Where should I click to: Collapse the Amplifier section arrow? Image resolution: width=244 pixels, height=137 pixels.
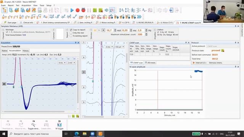coord(155,30)
